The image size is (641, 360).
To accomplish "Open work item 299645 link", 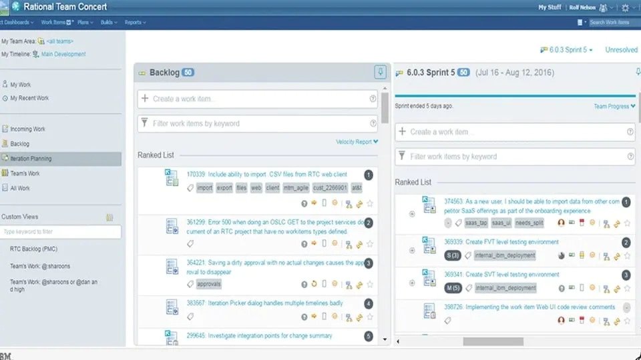I will [259, 336].
